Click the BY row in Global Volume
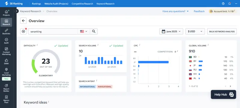240x108 pixels. click(x=211, y=61)
